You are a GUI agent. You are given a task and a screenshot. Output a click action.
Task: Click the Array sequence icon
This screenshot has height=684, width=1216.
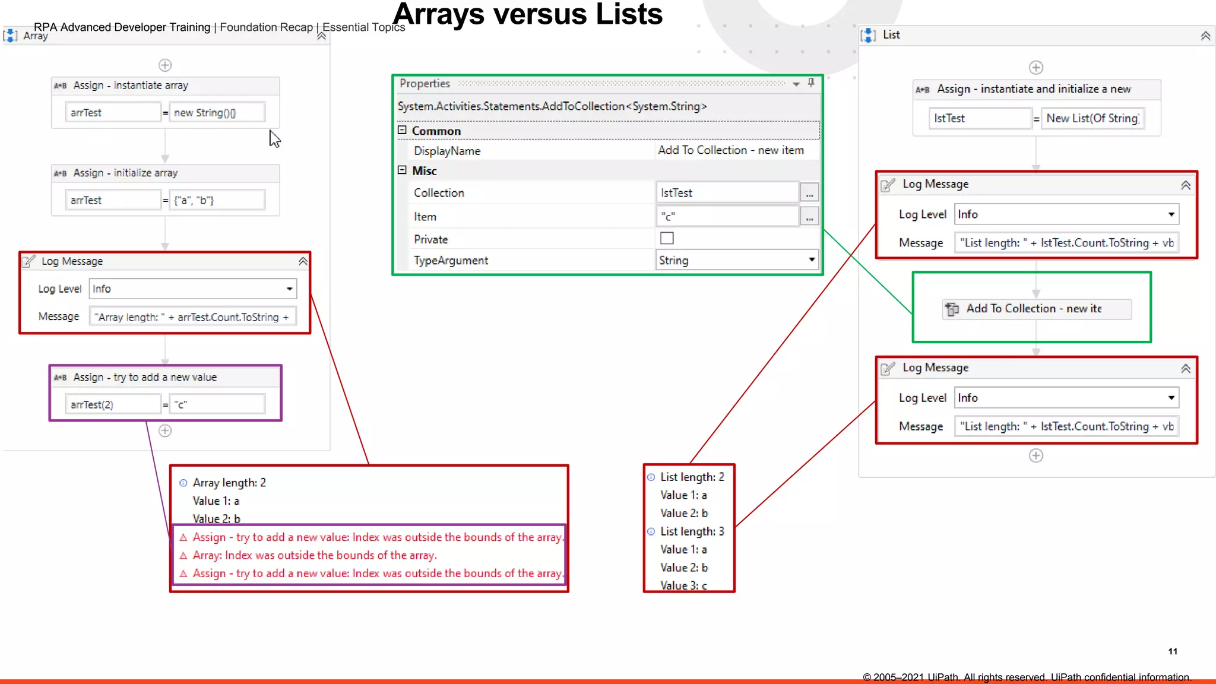tap(10, 36)
